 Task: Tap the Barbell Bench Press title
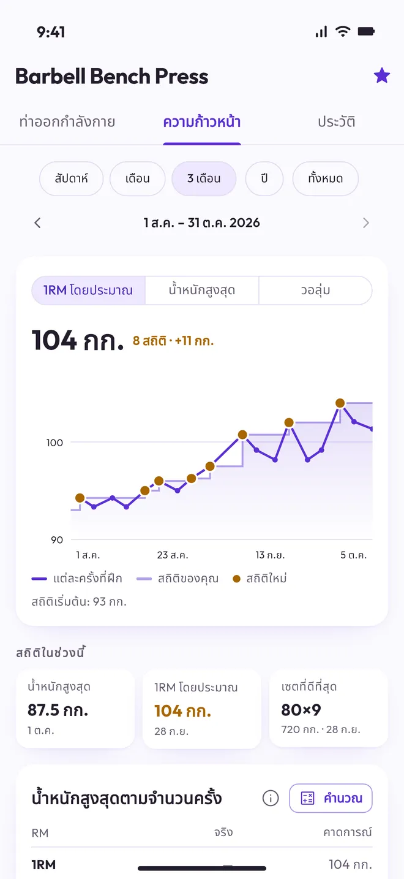point(112,77)
